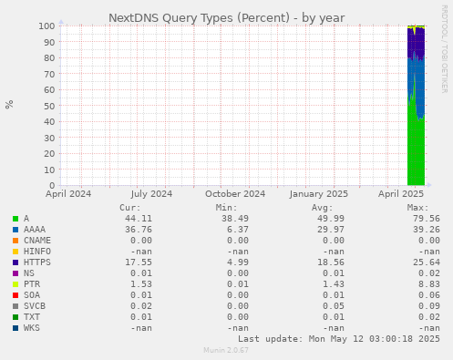
Task: Click the PTR average value 1.43
Action: [334, 284]
